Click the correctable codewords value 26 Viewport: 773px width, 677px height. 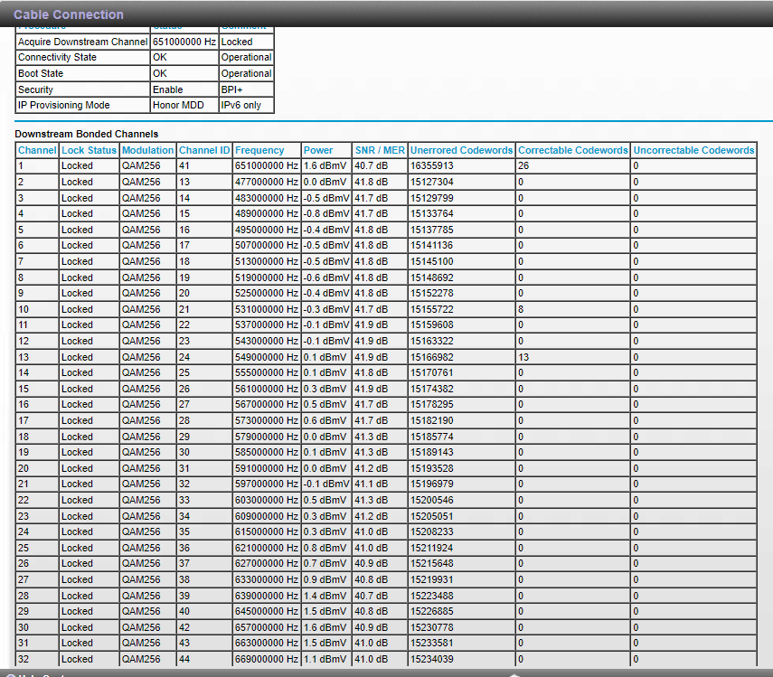tap(523, 166)
